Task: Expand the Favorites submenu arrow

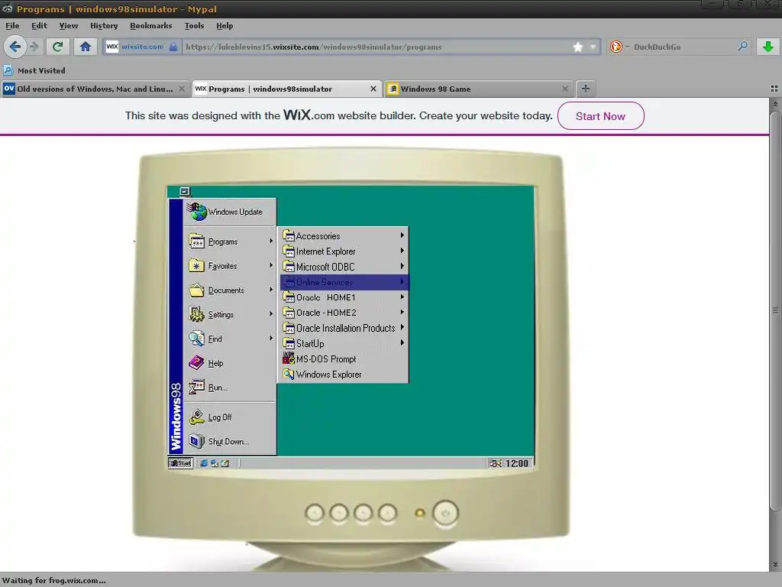Action: 271,265
